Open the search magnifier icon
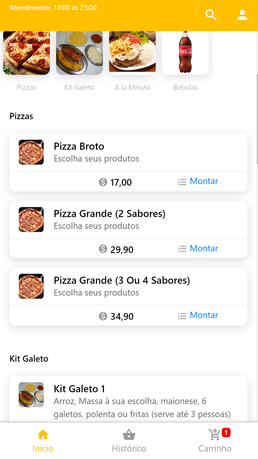 211,15
